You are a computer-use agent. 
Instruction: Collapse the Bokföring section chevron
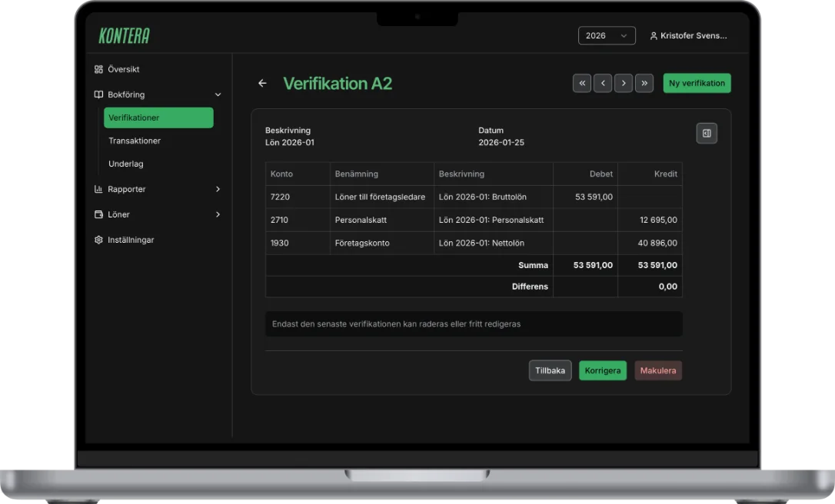point(218,94)
